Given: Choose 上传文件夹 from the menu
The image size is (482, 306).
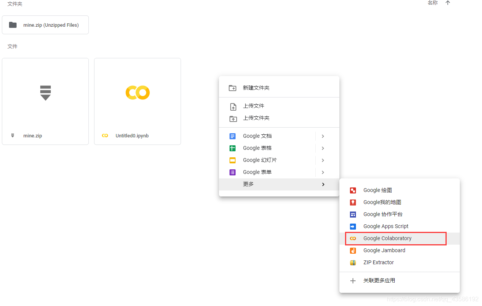Looking at the screenshot, I should (279, 118).
